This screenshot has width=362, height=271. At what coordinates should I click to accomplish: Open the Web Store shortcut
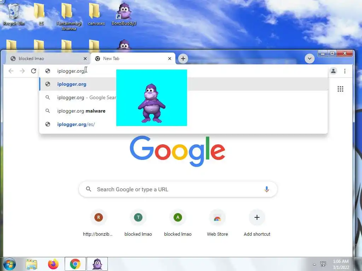click(x=217, y=223)
